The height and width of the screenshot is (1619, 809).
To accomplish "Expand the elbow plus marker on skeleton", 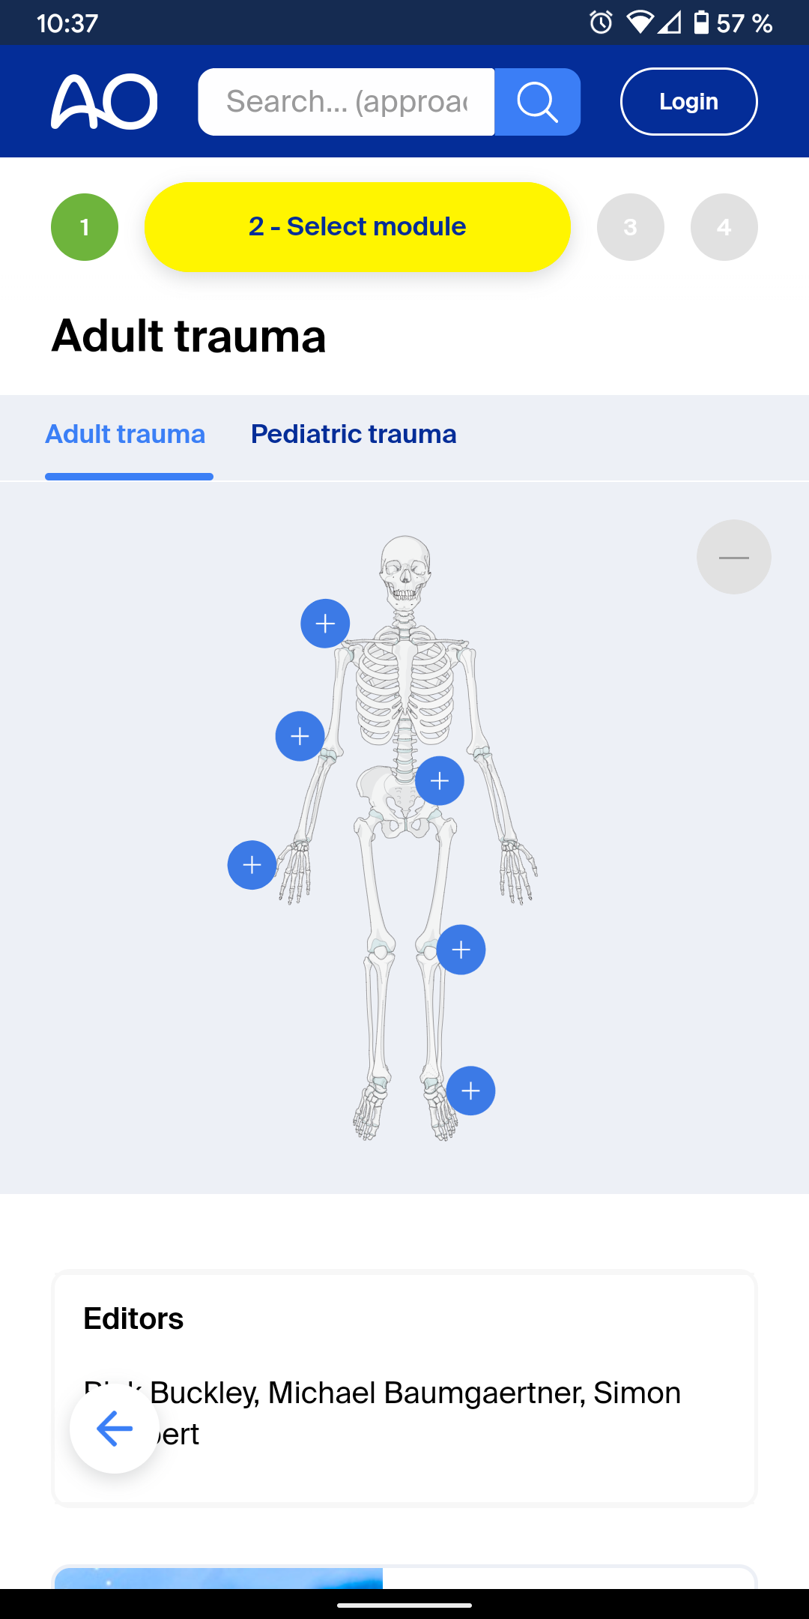I will tap(300, 736).
